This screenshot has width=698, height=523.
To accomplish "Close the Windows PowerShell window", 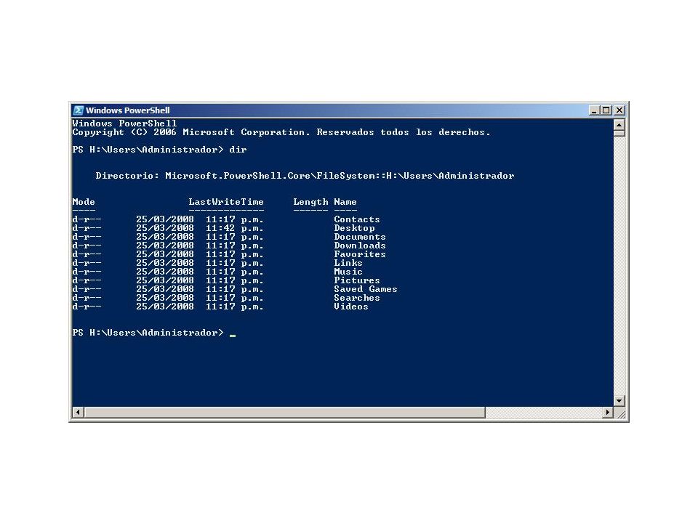I will [619, 110].
